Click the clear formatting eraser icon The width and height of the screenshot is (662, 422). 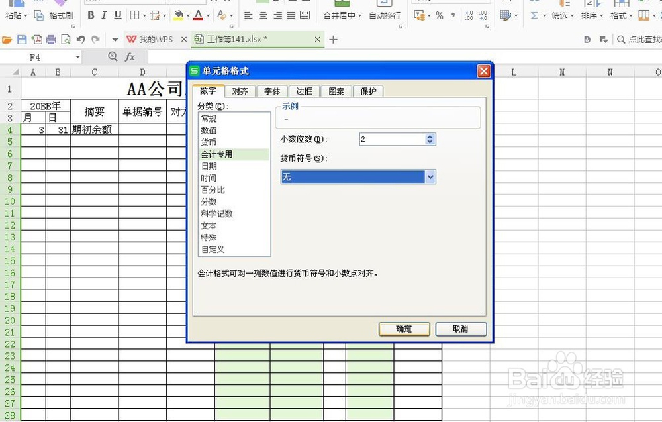[222, 16]
